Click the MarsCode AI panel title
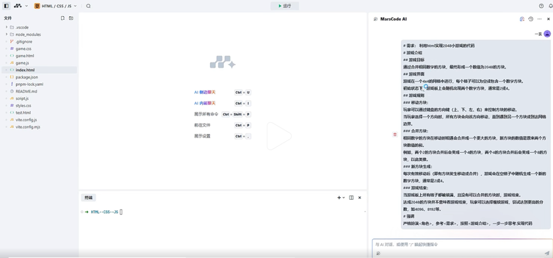Screen dimensions: 553x258 pos(393,19)
